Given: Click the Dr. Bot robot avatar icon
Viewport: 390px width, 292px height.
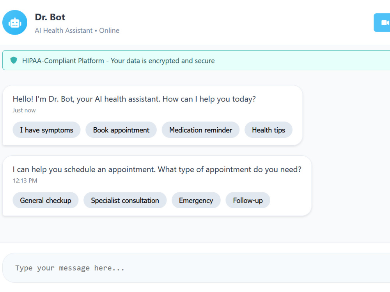Looking at the screenshot, I should click(15, 23).
